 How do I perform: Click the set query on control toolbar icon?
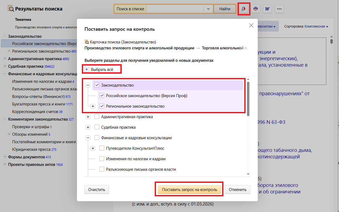pos(244,9)
